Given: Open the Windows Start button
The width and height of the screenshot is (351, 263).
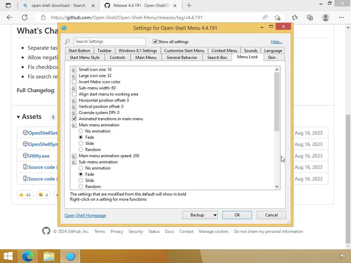Looking at the screenshot, I should pyautogui.click(x=8, y=256).
